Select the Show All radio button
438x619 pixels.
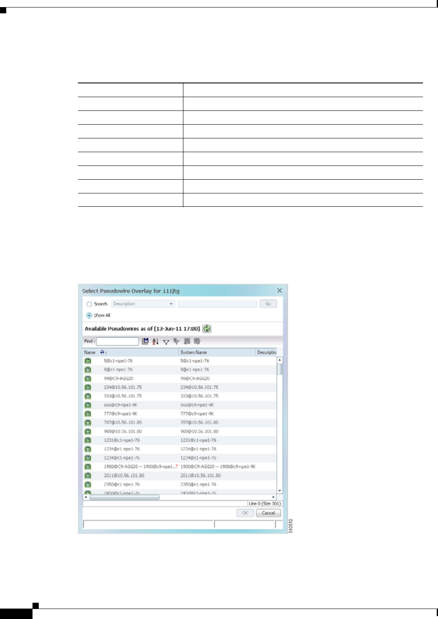pyautogui.click(x=89, y=316)
